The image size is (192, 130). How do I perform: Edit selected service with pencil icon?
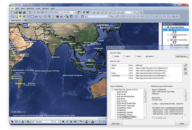[185, 65]
